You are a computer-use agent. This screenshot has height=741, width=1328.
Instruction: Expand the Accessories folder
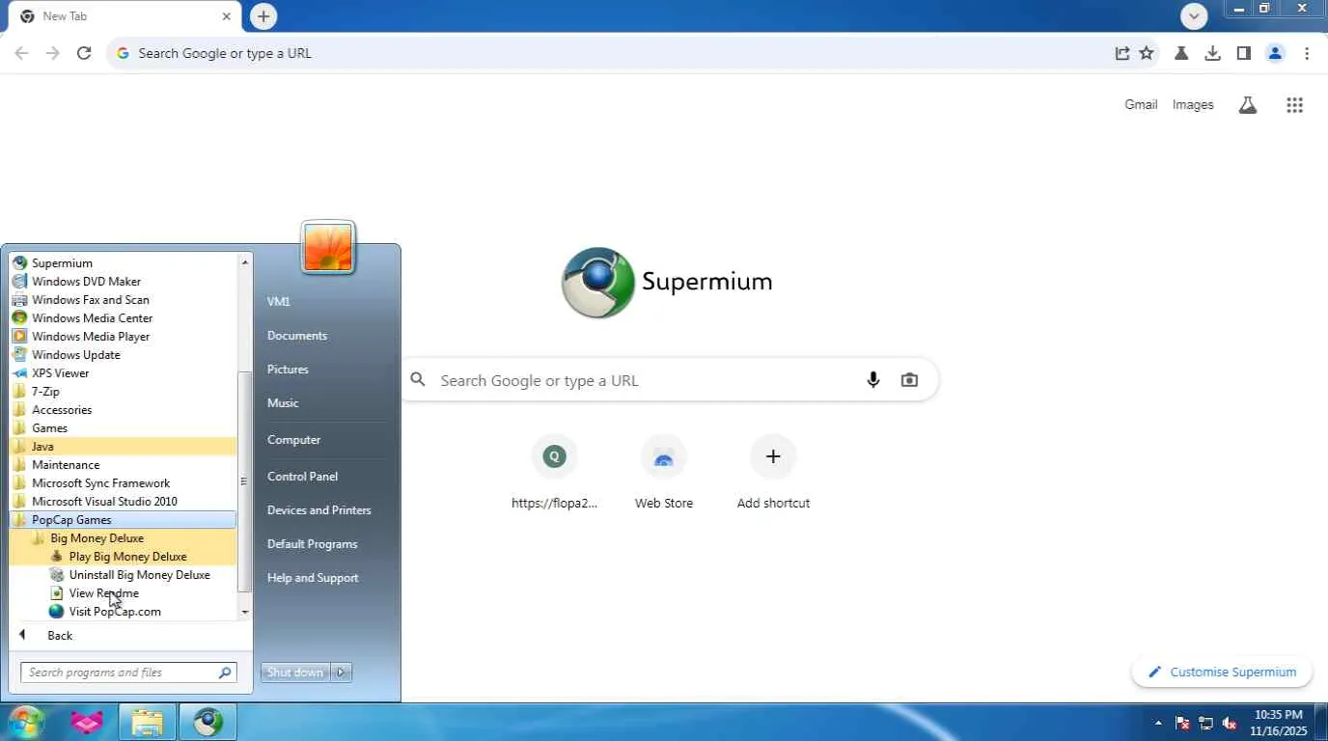coord(123,410)
